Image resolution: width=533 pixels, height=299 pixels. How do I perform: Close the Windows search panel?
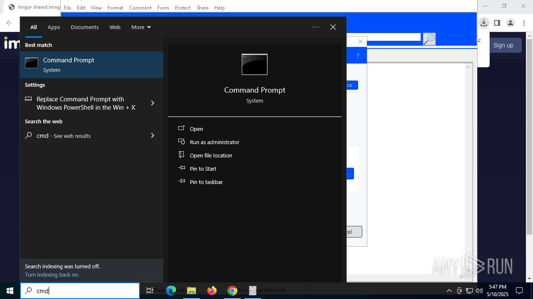pos(333,27)
